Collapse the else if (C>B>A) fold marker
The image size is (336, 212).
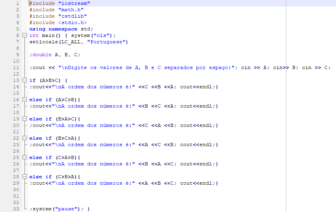(24, 177)
